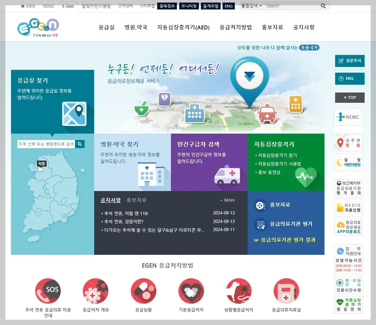Open the 통합검색 dropdown
The width and height of the screenshot is (376, 325).
(251, 6)
